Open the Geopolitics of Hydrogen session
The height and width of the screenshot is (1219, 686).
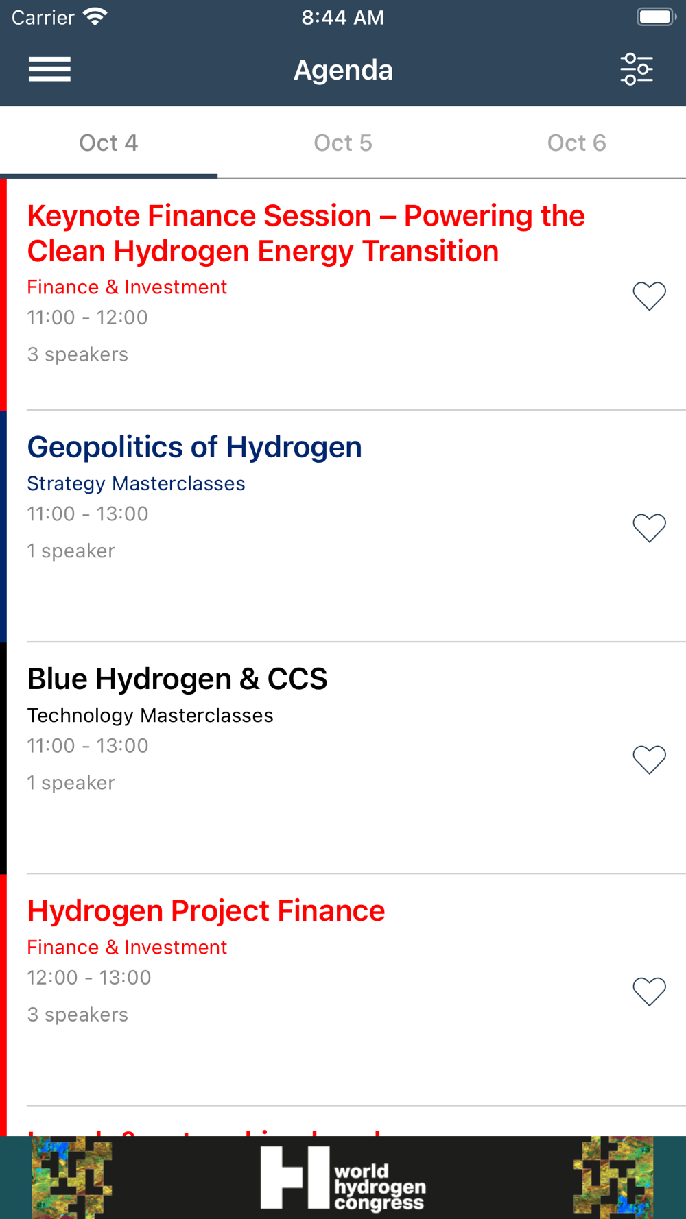pos(194,447)
